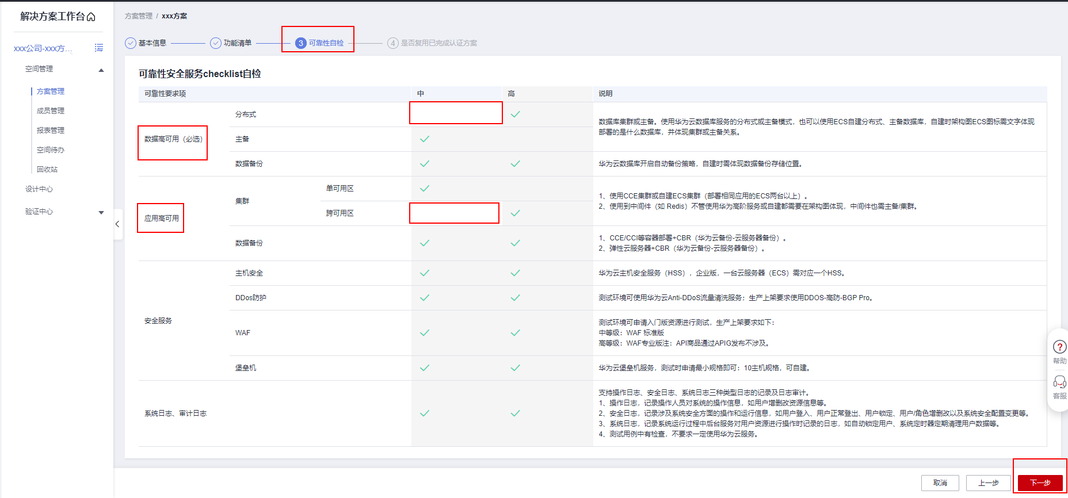This screenshot has height=498, width=1068.
Task: Click the 上一步 button
Action: (989, 483)
